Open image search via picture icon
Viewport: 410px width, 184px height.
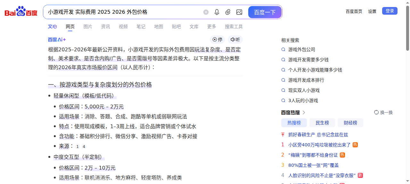pos(239,12)
